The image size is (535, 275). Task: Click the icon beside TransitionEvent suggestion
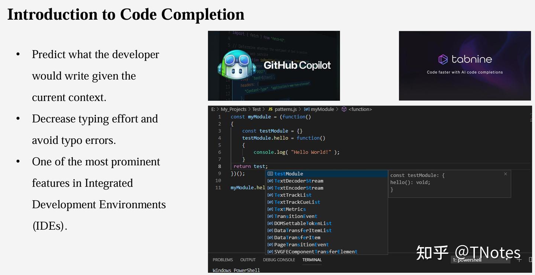coord(270,216)
